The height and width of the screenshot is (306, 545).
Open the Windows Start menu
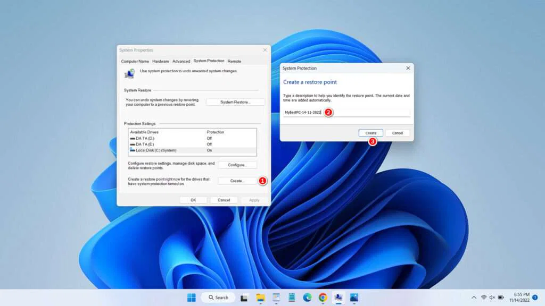click(192, 297)
